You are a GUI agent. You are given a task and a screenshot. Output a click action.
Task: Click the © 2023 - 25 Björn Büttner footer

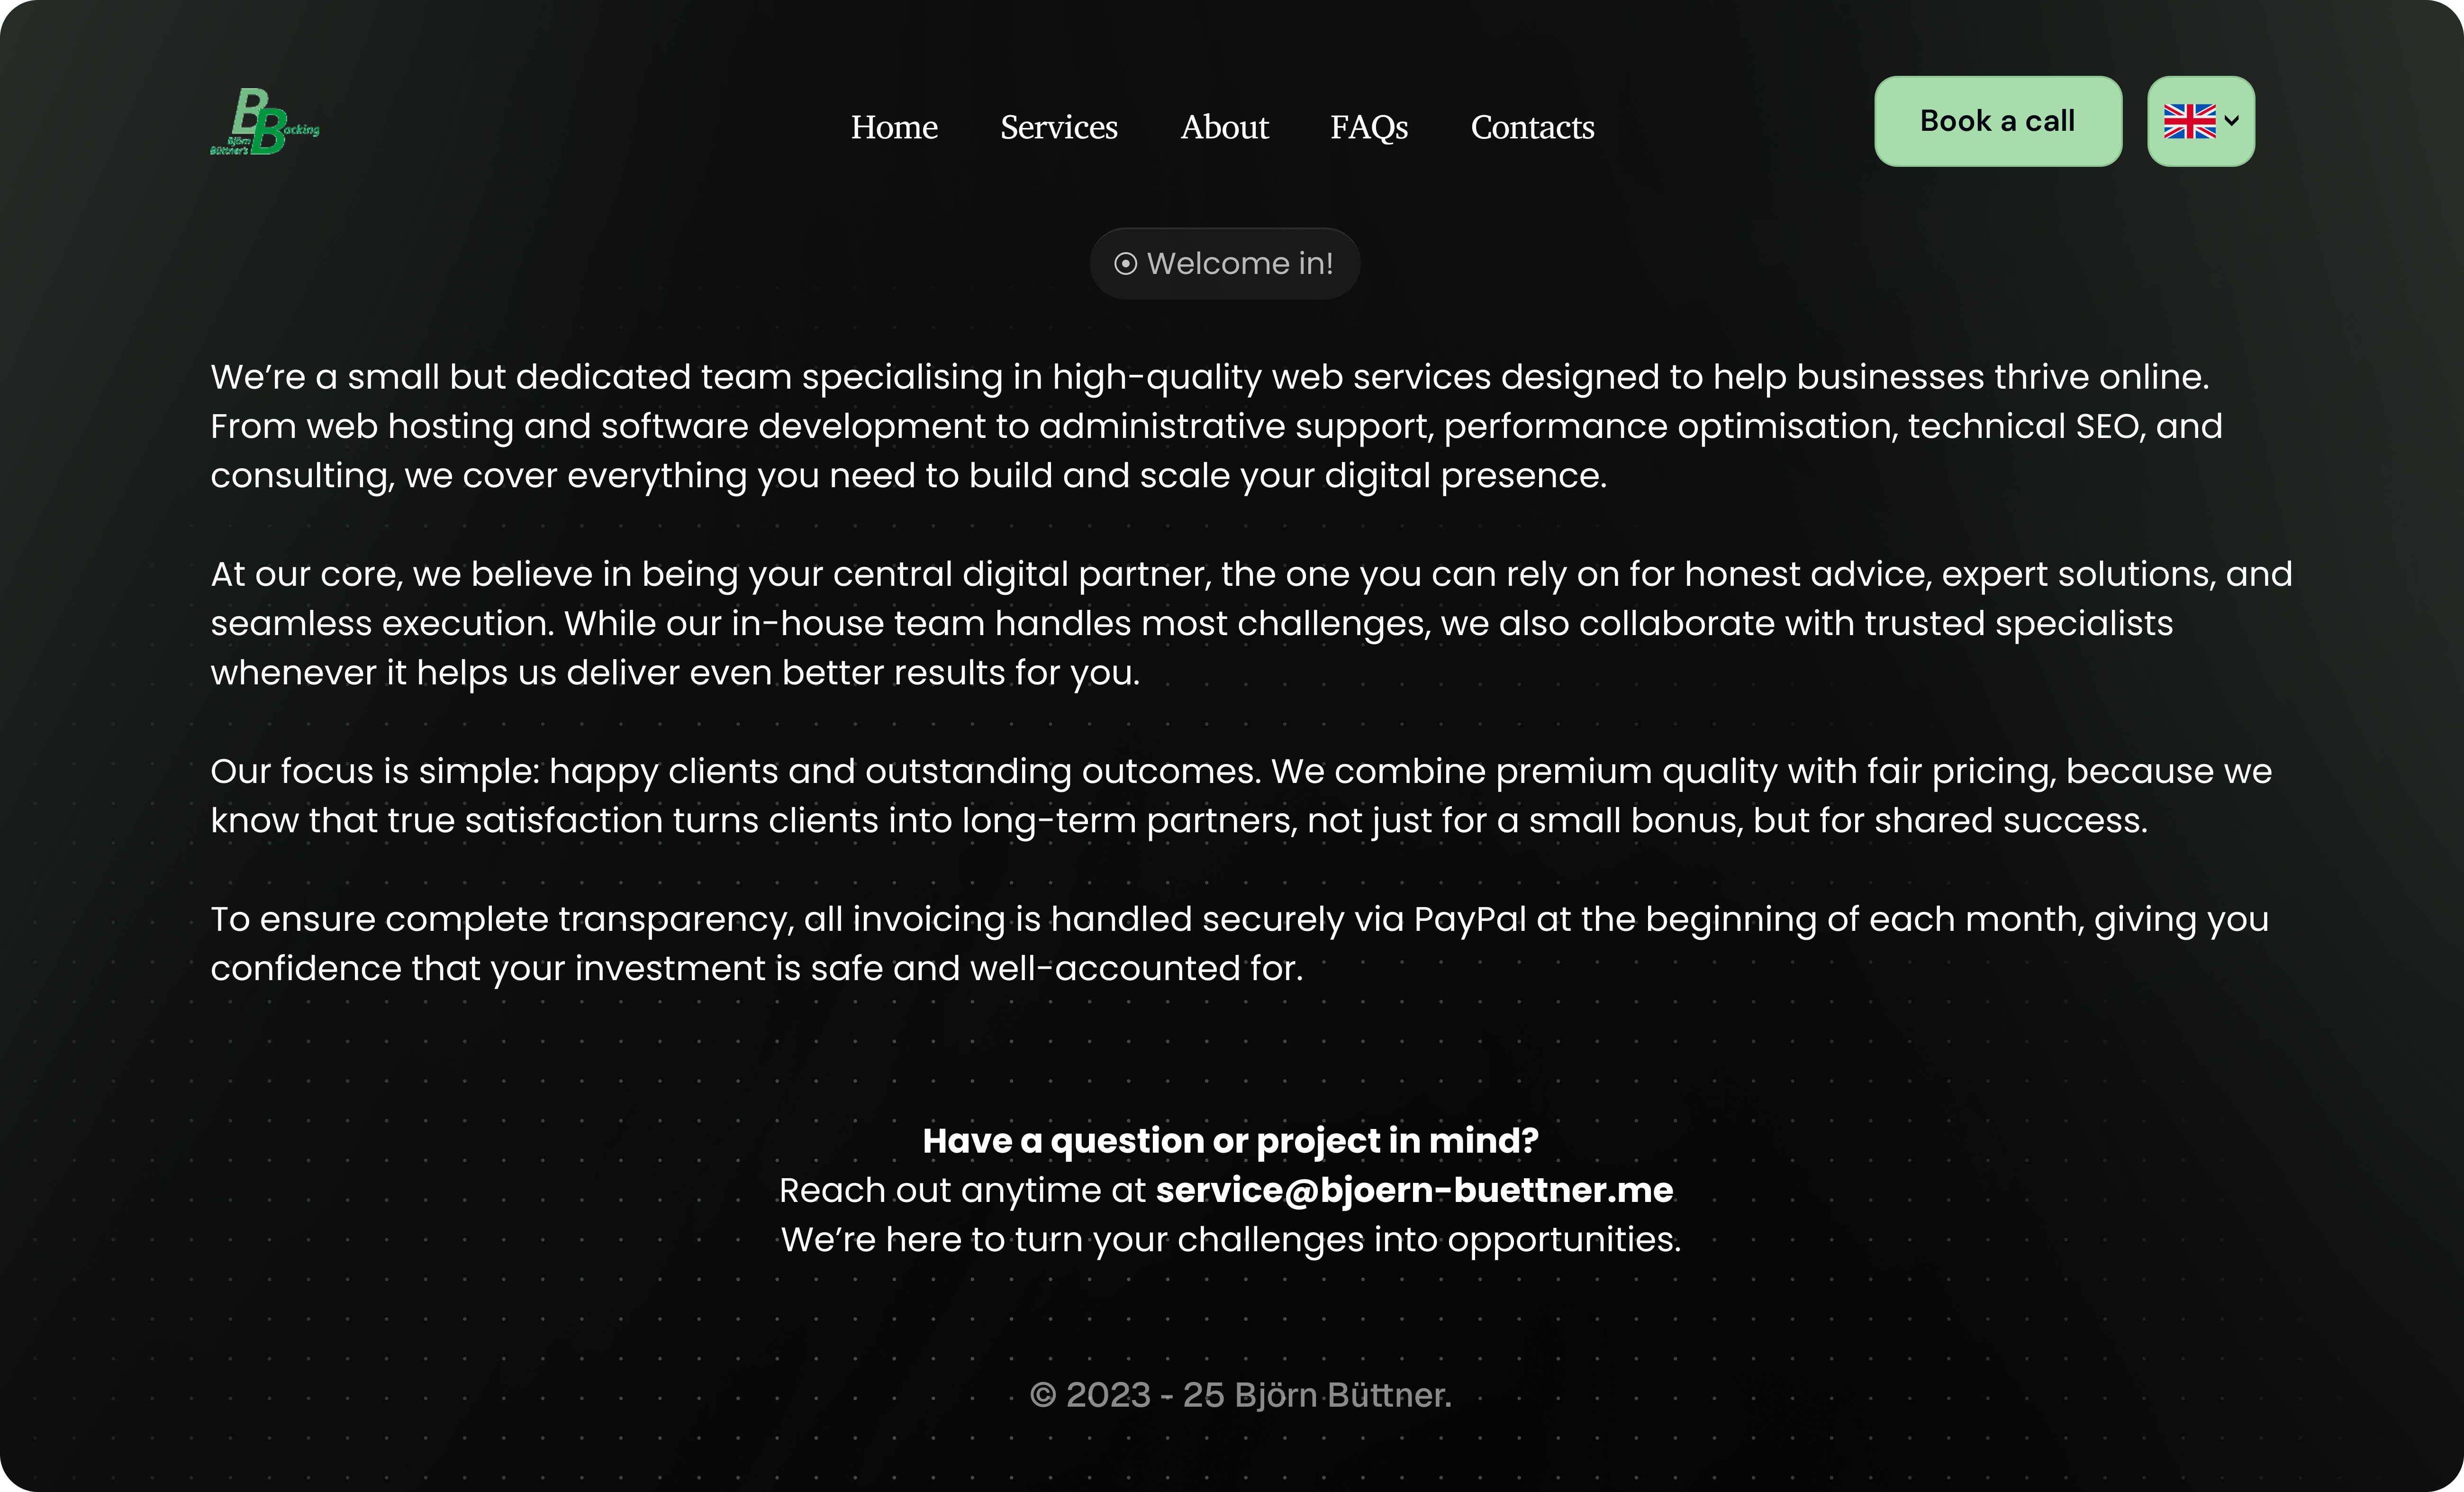[1240, 1395]
